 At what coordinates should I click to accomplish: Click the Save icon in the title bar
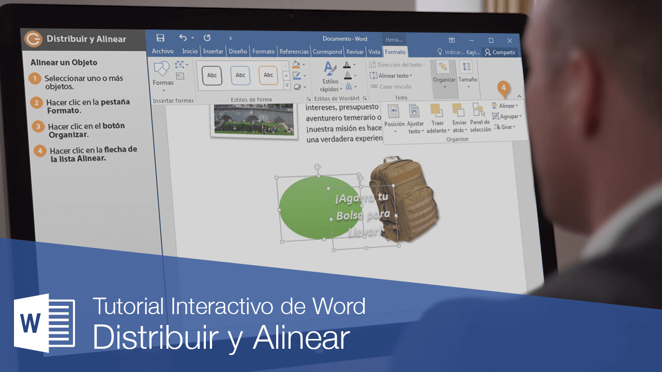(x=160, y=38)
